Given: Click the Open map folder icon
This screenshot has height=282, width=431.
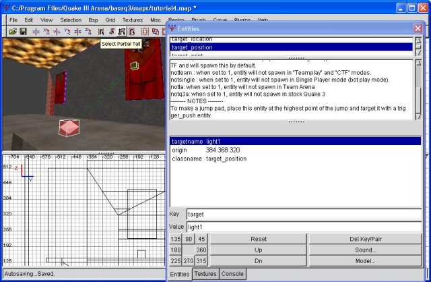Looking at the screenshot, I should tap(13, 32).
